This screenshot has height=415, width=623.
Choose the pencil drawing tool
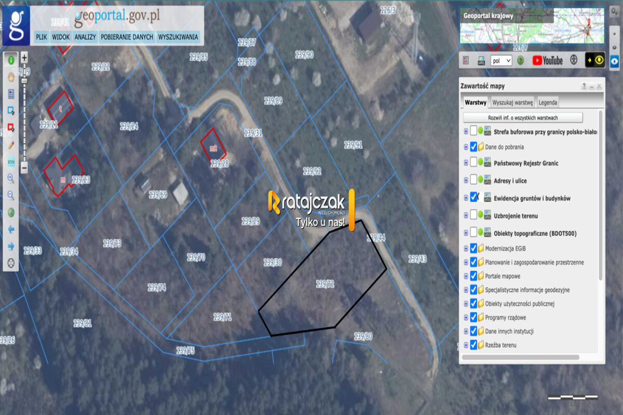tap(11, 145)
